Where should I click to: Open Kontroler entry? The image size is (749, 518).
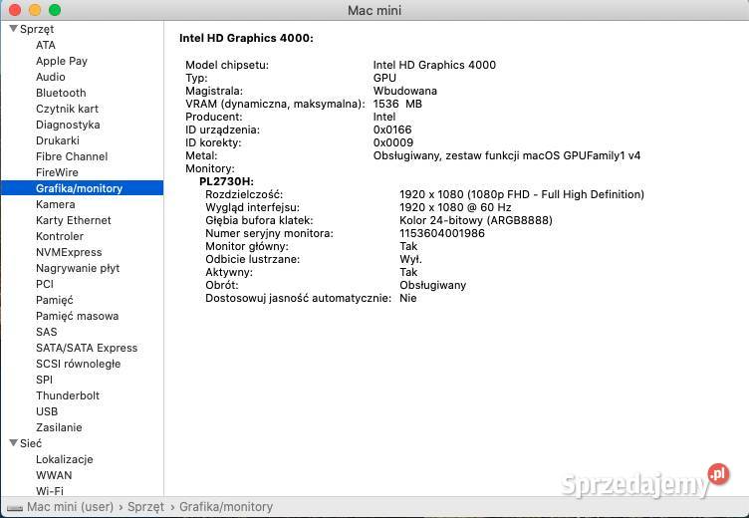60,236
